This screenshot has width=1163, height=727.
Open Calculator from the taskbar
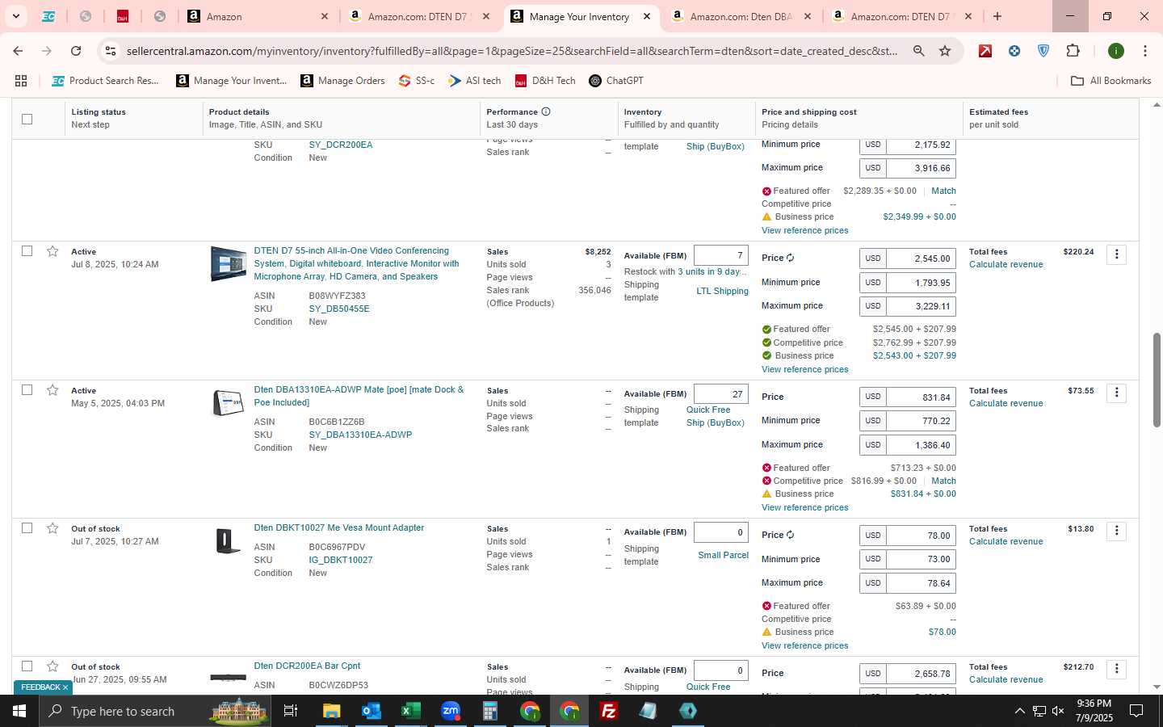pyautogui.click(x=489, y=711)
